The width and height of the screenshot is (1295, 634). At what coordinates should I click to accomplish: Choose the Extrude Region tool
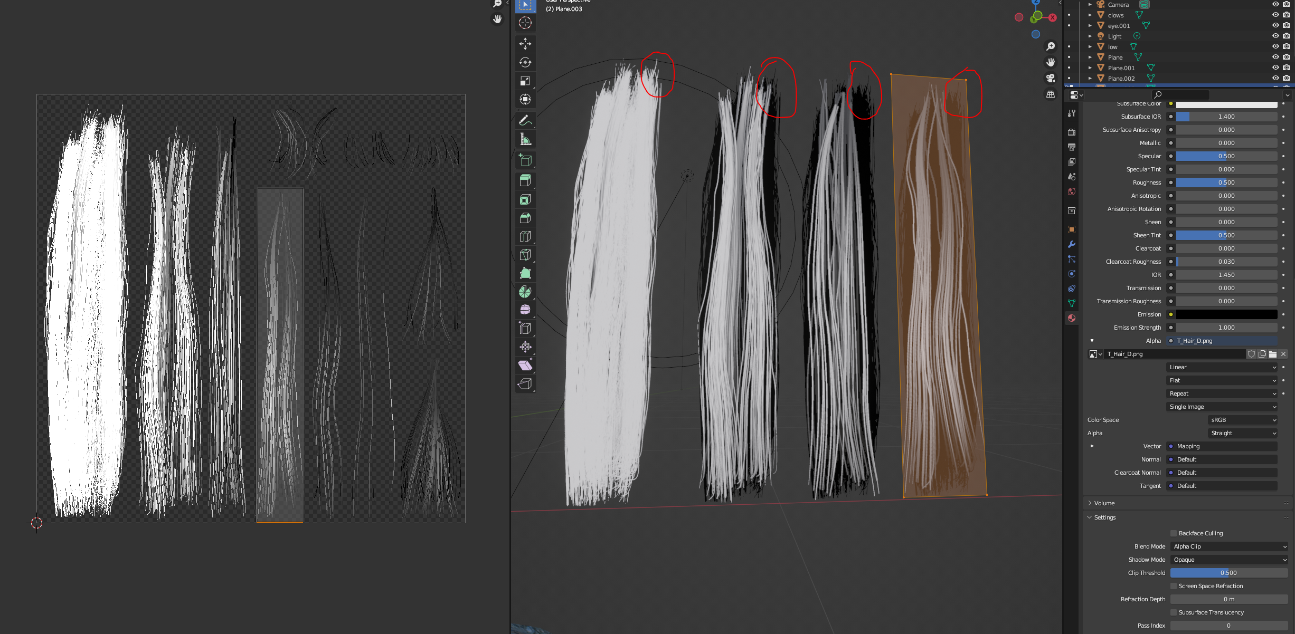[525, 180]
